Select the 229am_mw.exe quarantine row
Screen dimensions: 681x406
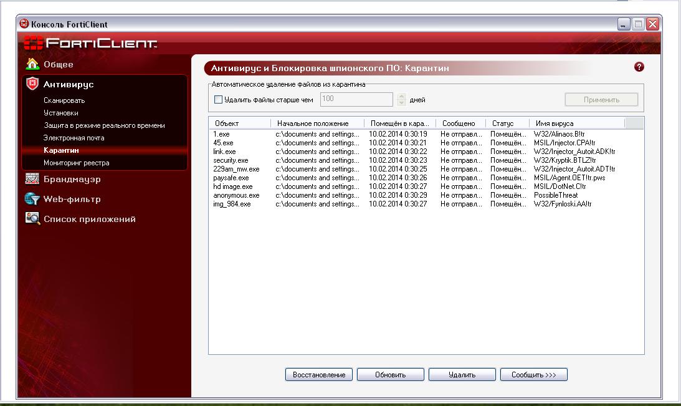point(417,169)
